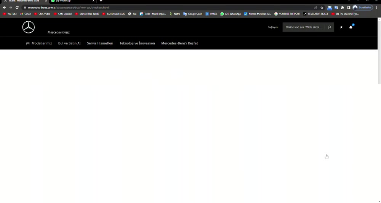Click the Sağlayıcı link
This screenshot has height=203, width=381.
(x=273, y=27)
